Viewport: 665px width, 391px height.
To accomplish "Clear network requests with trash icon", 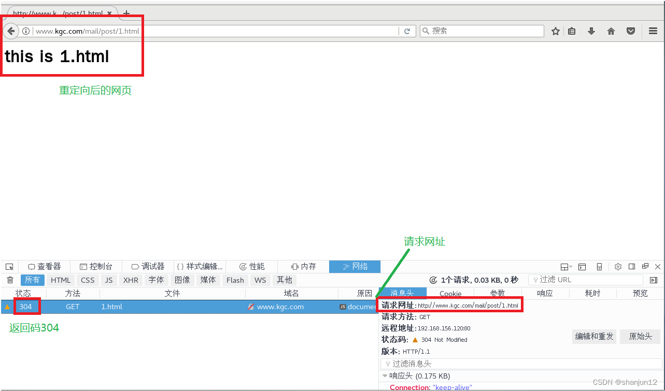I will tap(9, 280).
